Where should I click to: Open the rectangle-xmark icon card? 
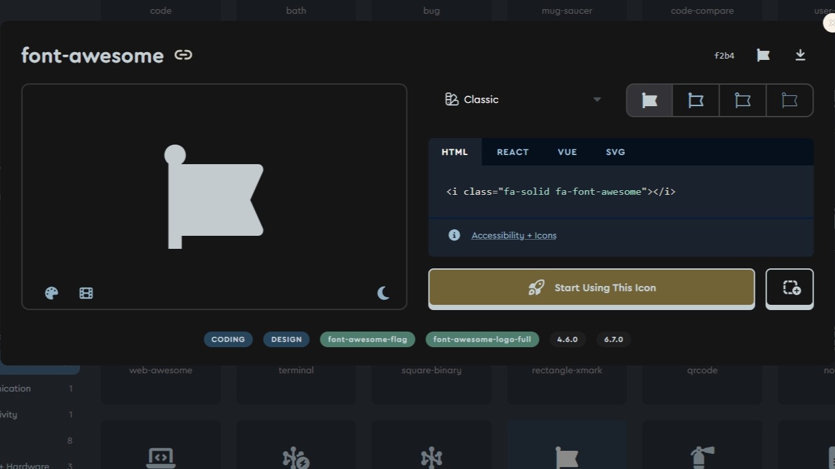pyautogui.click(x=567, y=384)
